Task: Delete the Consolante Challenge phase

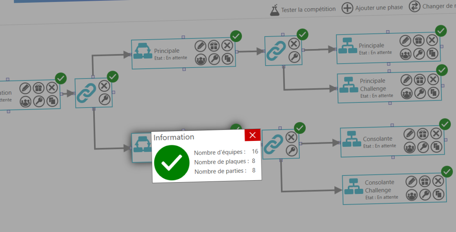Action: (438, 181)
